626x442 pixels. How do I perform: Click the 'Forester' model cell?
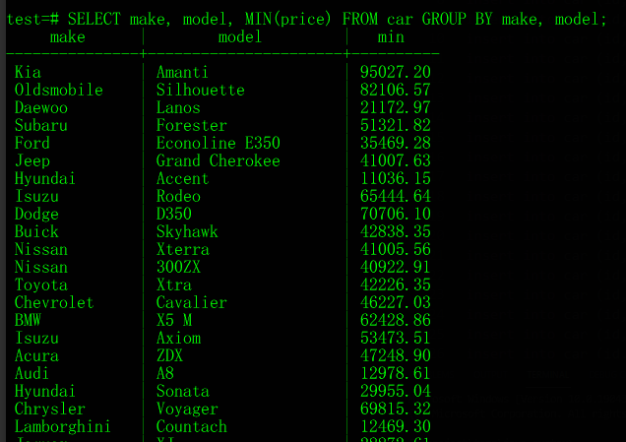(x=192, y=125)
